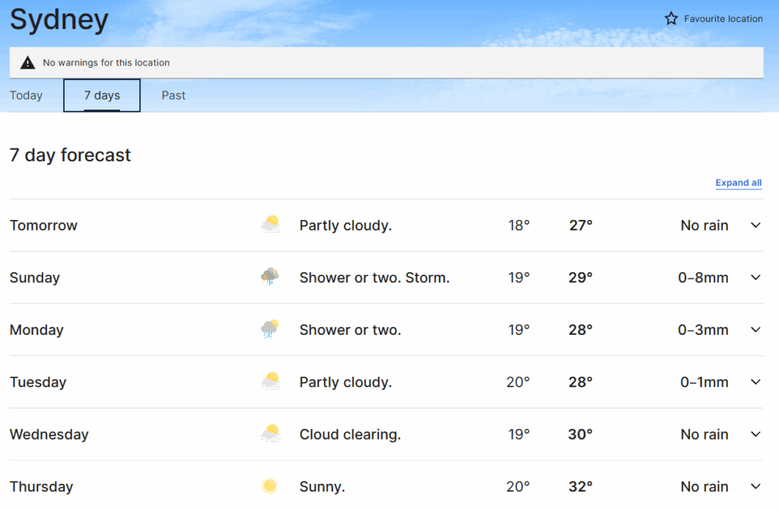Screen dimensions: 779x509
Task: Click Tomorrow's partly cloudy weather icon
Action: click(270, 225)
